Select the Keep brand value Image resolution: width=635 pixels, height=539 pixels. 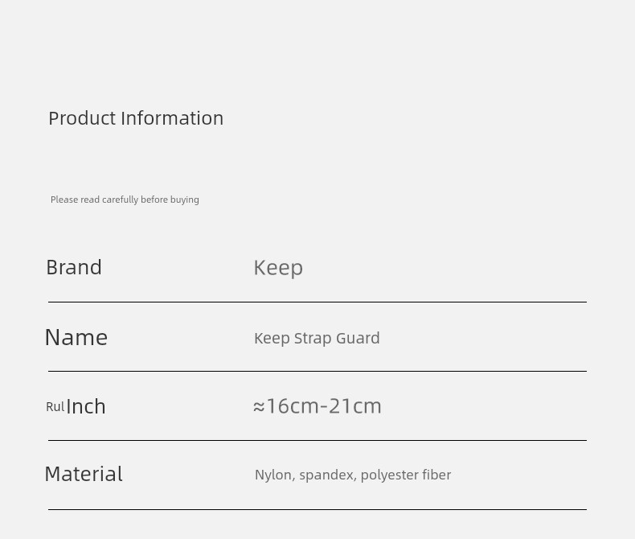(x=278, y=268)
